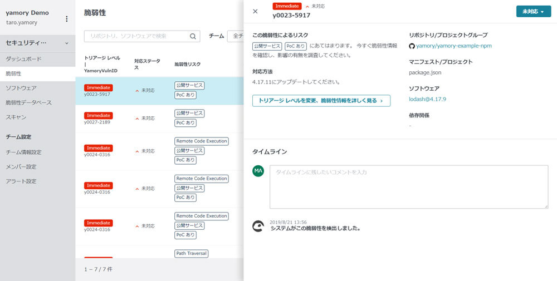Click the timeline comment text box
Viewport: 557px width, 281px height.
pyautogui.click(x=408, y=187)
